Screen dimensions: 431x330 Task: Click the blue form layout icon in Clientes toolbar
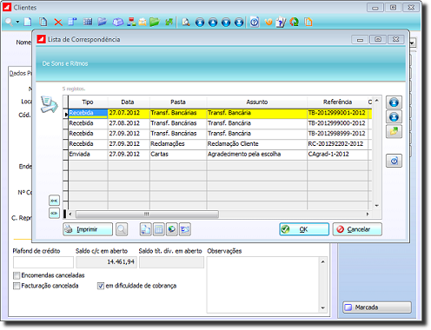72,22
